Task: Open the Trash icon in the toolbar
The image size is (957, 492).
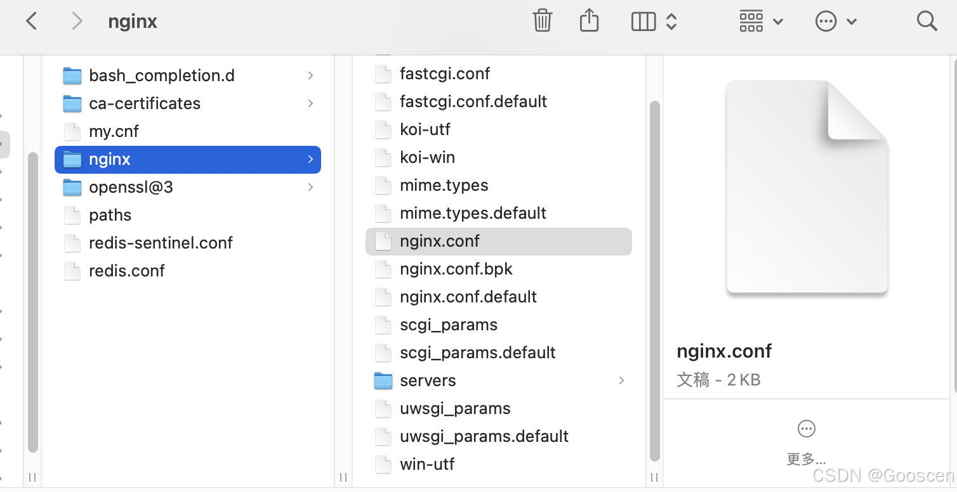Action: (x=542, y=20)
